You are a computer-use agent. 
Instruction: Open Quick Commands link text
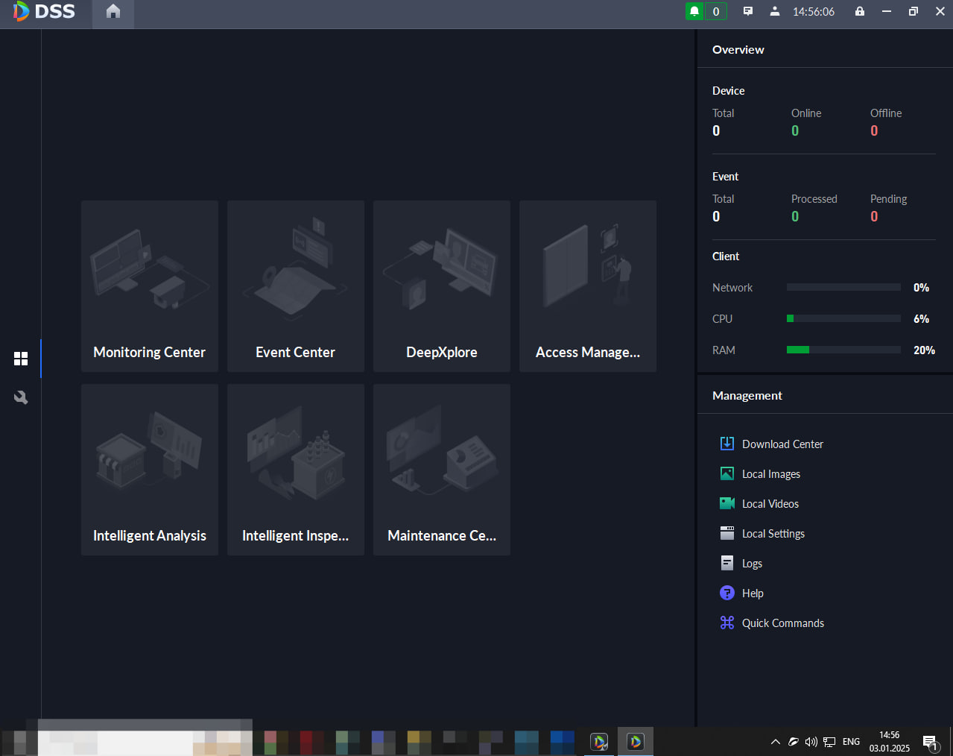(x=783, y=623)
